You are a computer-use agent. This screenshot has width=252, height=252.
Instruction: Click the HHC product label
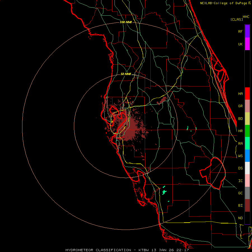(x=246, y=17)
